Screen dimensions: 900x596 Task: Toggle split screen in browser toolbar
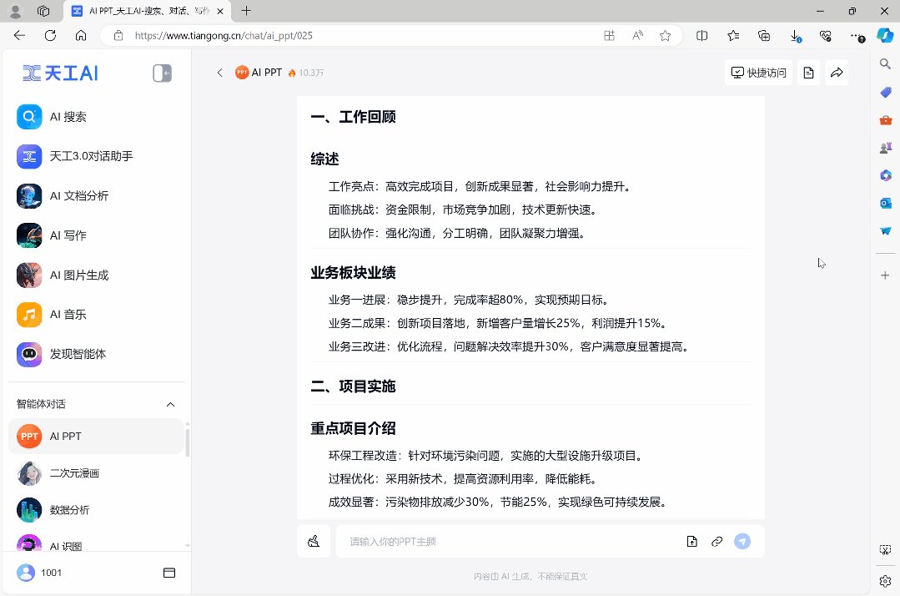point(701,36)
